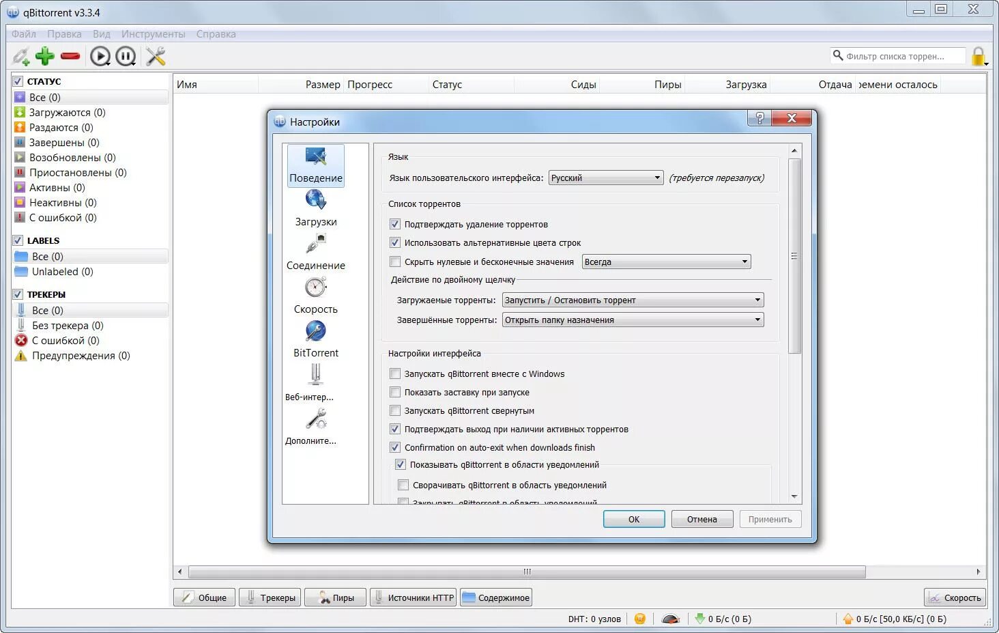This screenshot has width=999, height=633.
Task: Click the Отмена button
Action: point(702,520)
